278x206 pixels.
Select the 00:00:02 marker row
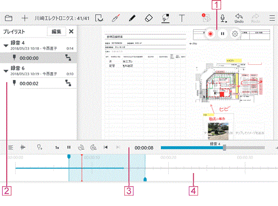tap(39, 83)
